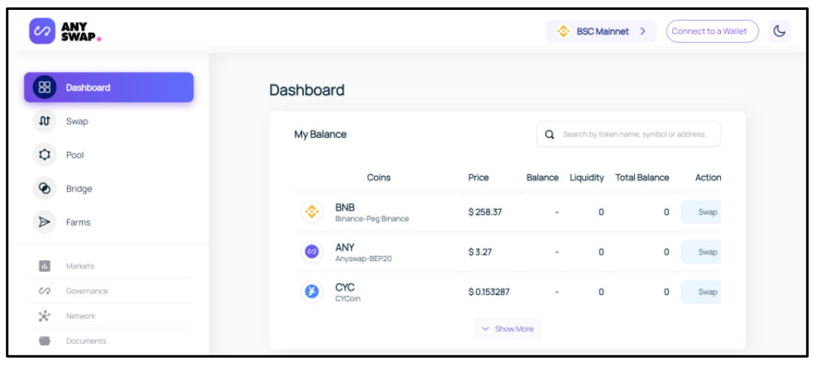The width and height of the screenshot is (817, 366).
Task: Click the AnySwap logo icon
Action: [x=41, y=31]
